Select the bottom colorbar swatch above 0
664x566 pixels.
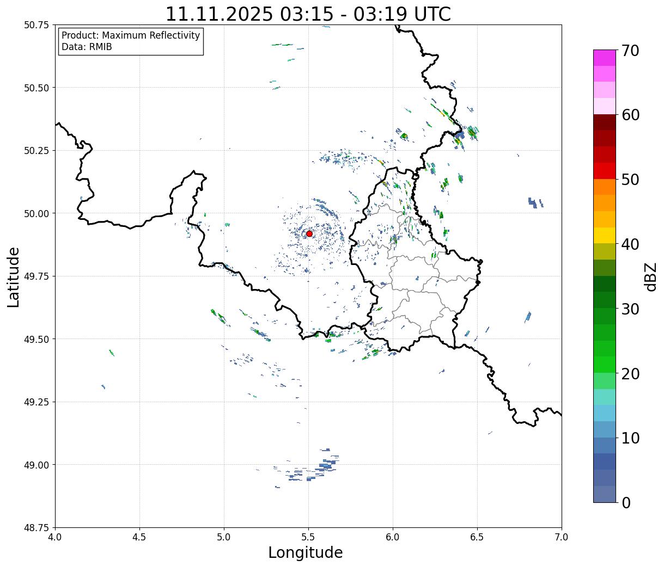[604, 494]
